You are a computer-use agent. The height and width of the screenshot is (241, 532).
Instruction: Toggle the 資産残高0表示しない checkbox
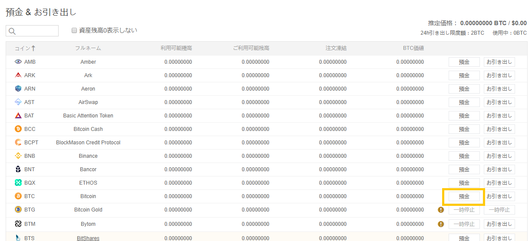coord(74,30)
